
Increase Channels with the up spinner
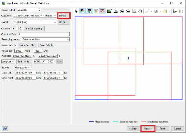click(20, 28)
